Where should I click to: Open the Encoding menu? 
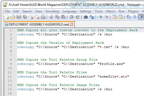click(52, 11)
